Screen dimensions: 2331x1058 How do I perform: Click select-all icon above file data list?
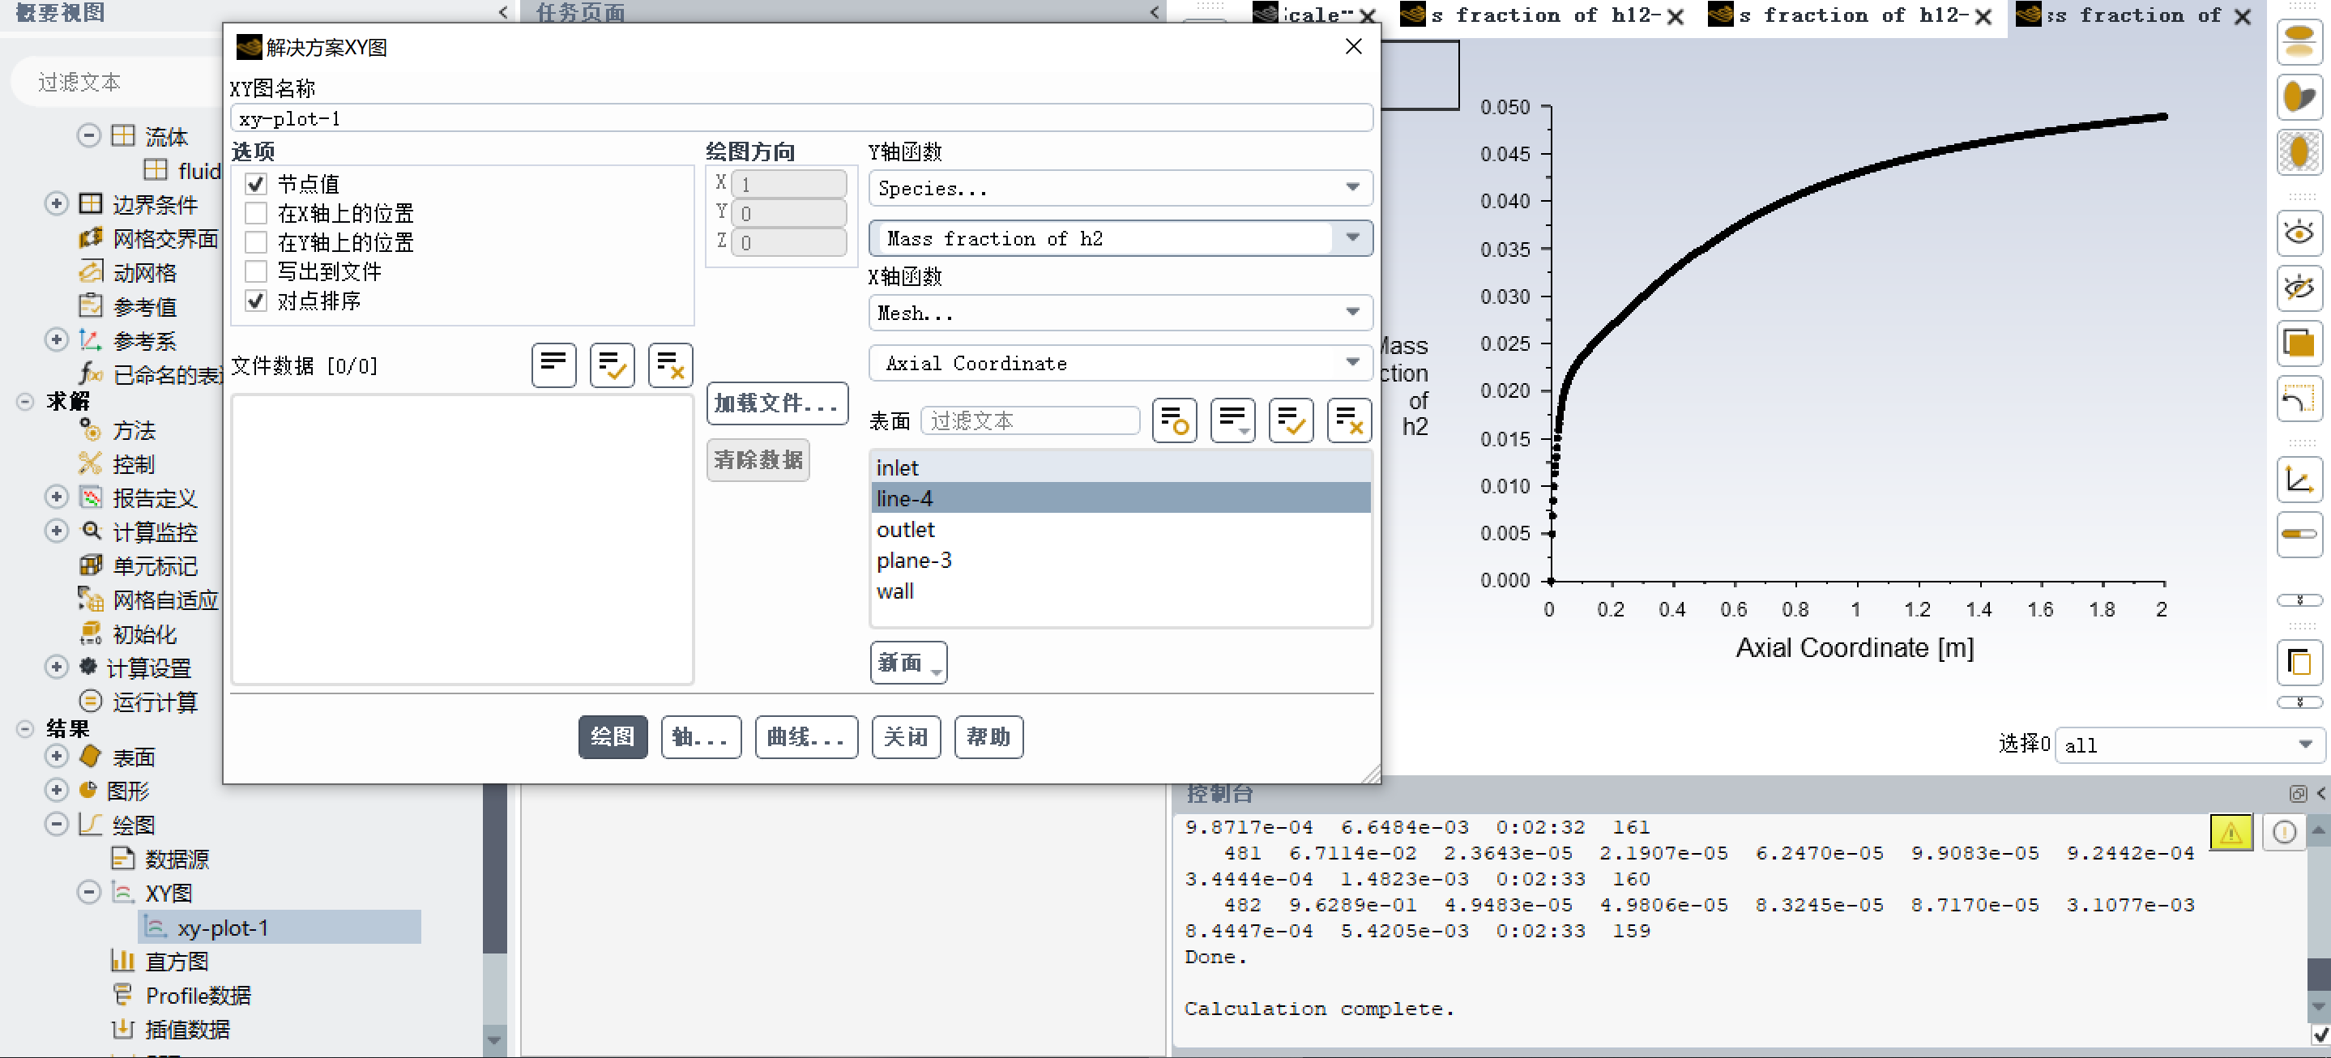[612, 365]
